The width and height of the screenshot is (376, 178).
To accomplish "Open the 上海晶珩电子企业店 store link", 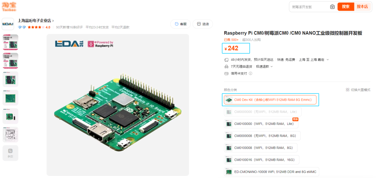I will [36, 20].
